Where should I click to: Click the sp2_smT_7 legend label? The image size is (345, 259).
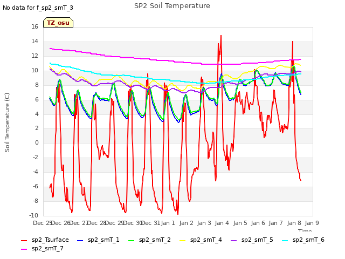coord(47,248)
